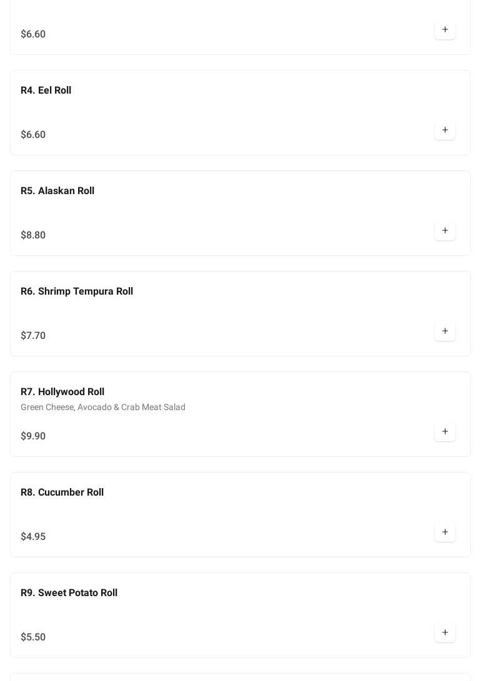481x681 pixels.
Task: Tap the $4.95 Cucumber Roll price
Action: 33,537
